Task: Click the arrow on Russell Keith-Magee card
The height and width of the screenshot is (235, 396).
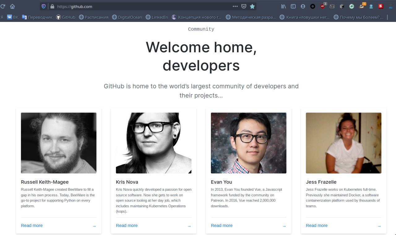Action: 94,226
